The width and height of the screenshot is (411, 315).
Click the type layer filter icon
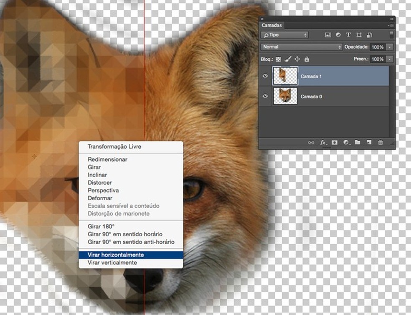tap(348, 35)
